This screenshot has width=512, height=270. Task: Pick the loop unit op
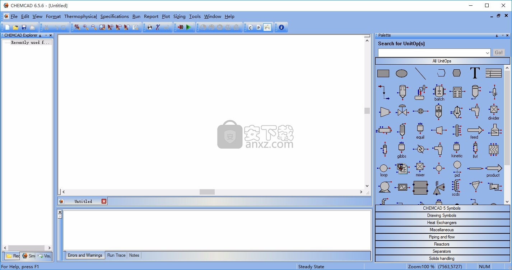click(383, 170)
